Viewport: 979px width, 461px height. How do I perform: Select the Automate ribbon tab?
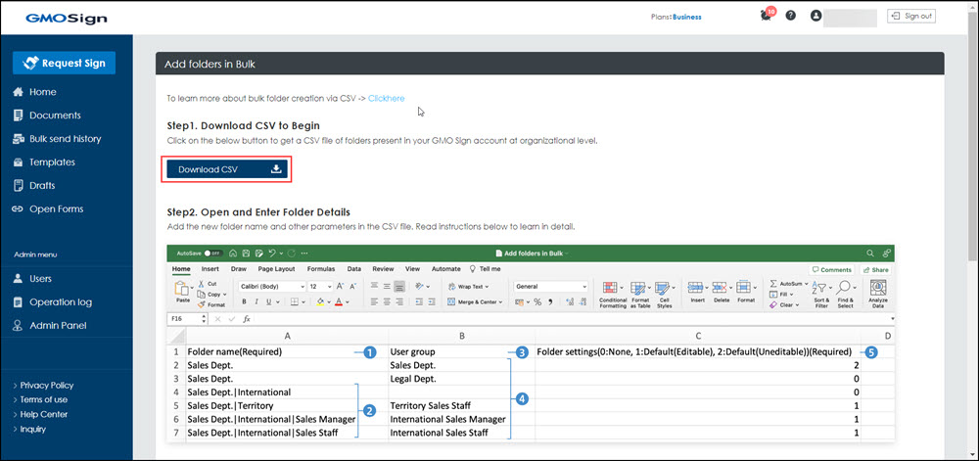click(x=445, y=269)
